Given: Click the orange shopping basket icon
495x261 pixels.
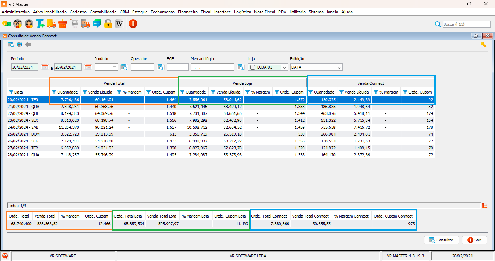Looking at the screenshot, I should (x=63, y=24).
